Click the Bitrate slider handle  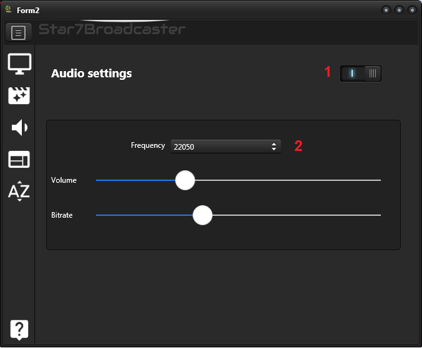click(203, 215)
